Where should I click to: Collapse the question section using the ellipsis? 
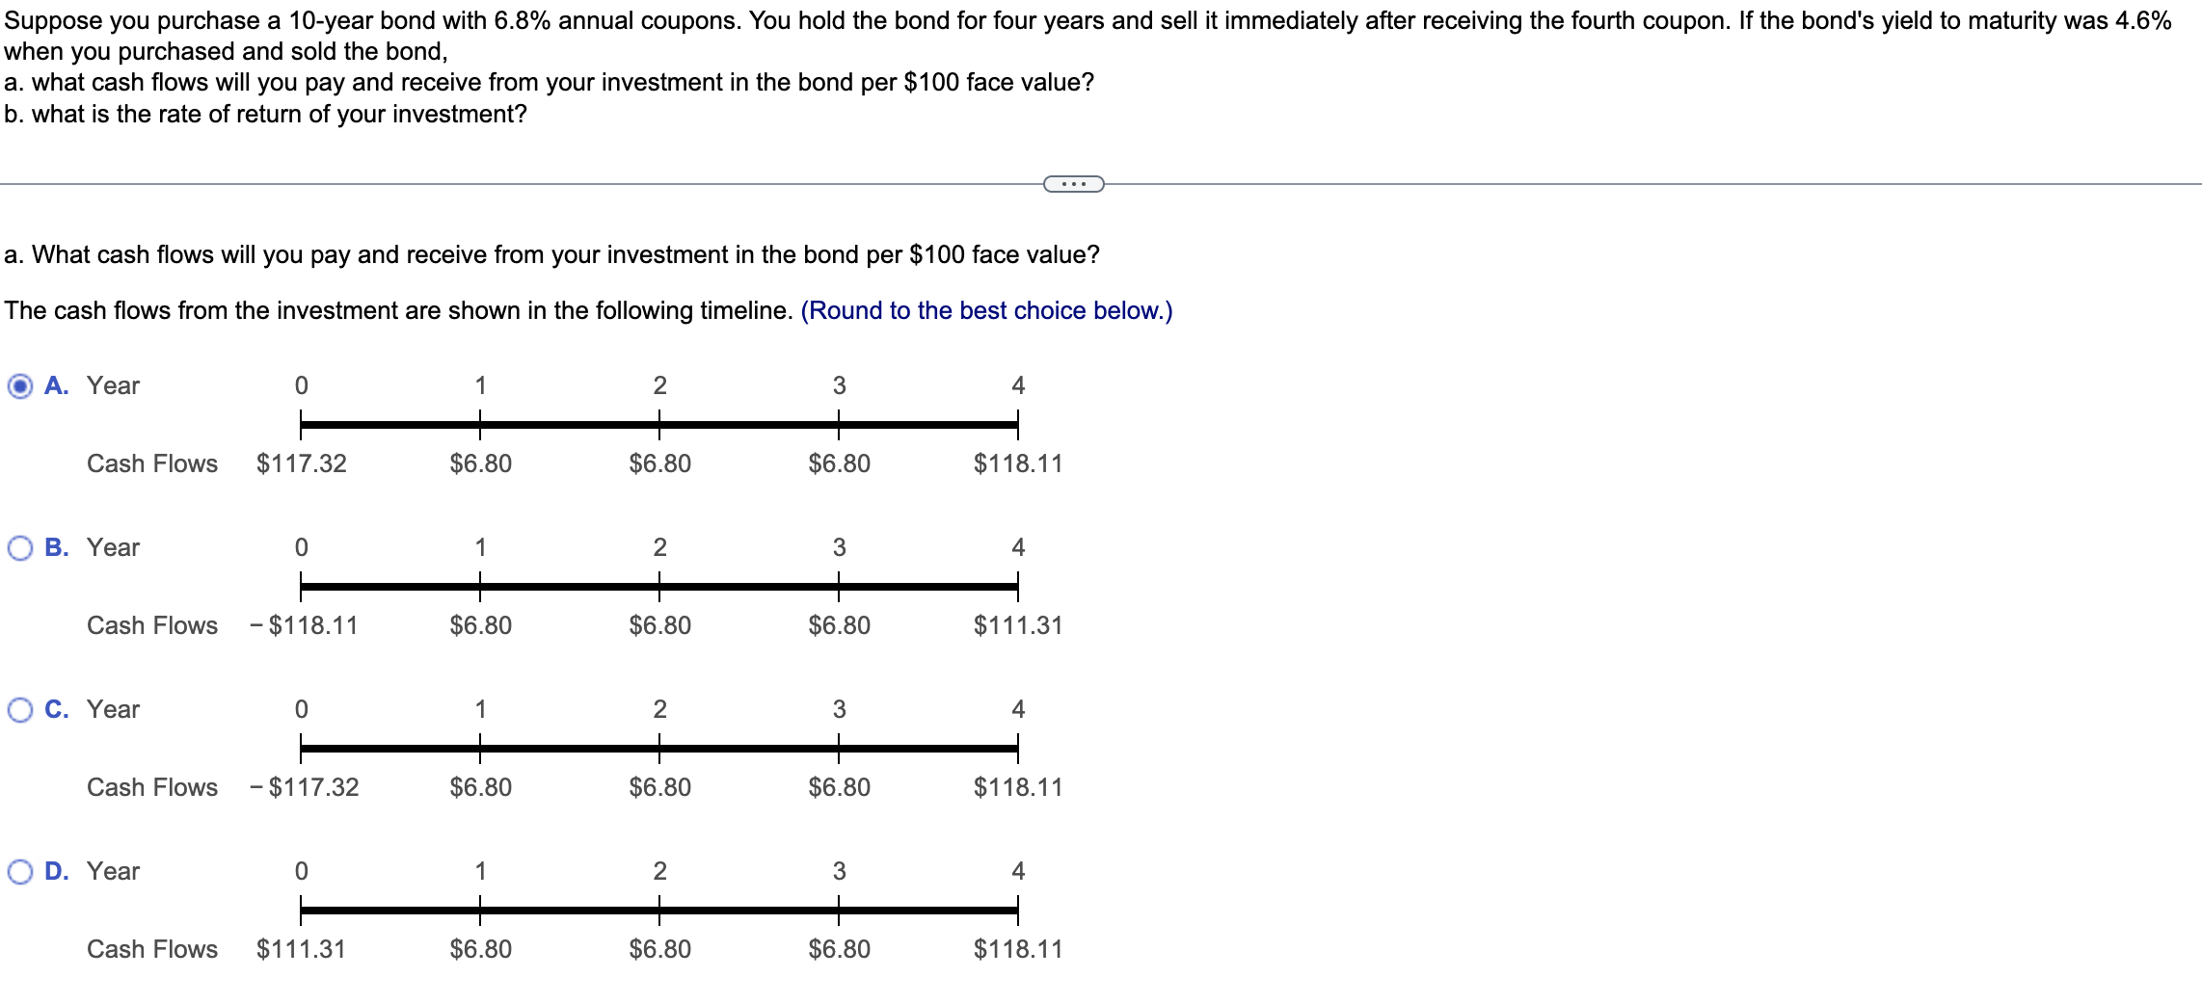(x=1073, y=183)
